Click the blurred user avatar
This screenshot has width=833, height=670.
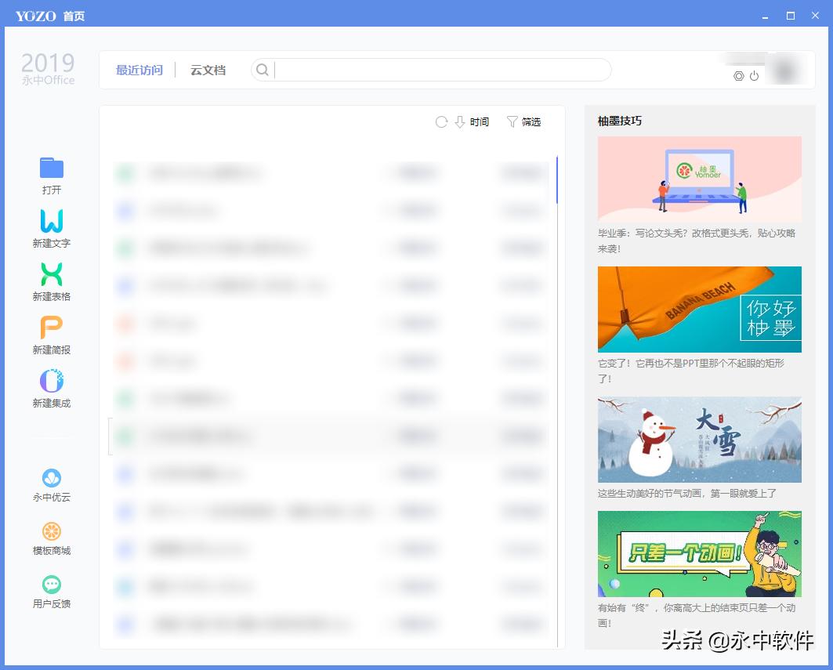[x=785, y=71]
